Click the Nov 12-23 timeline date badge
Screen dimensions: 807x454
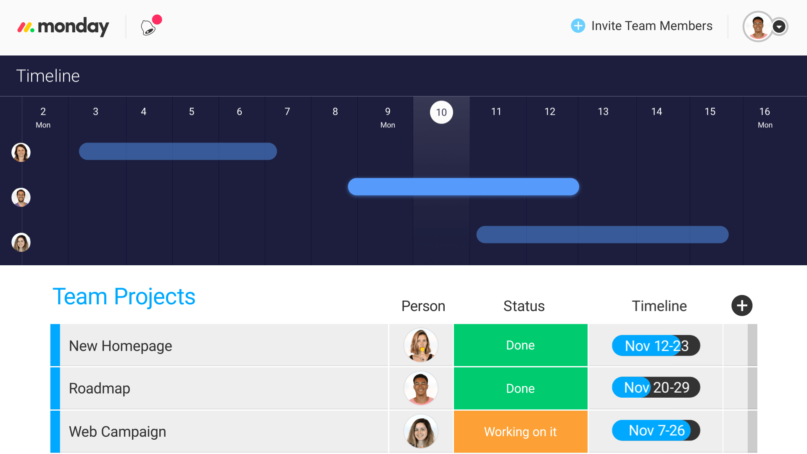pos(655,346)
